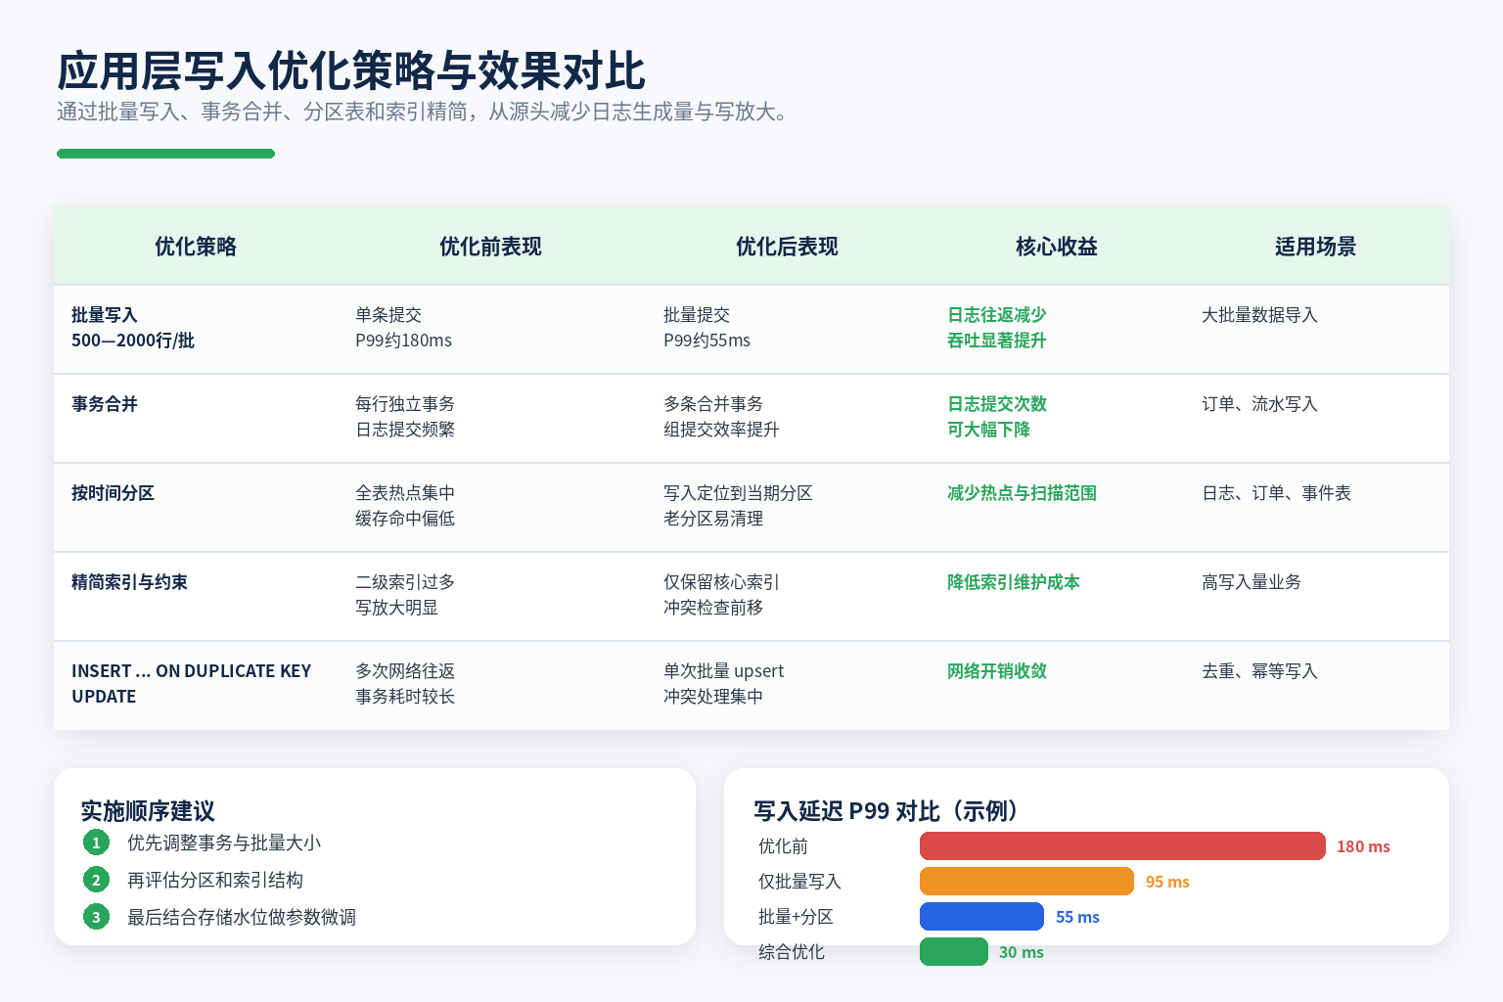Image resolution: width=1503 pixels, height=1002 pixels.
Task: Click the 适用场景 column header
Action: pyautogui.click(x=1315, y=247)
